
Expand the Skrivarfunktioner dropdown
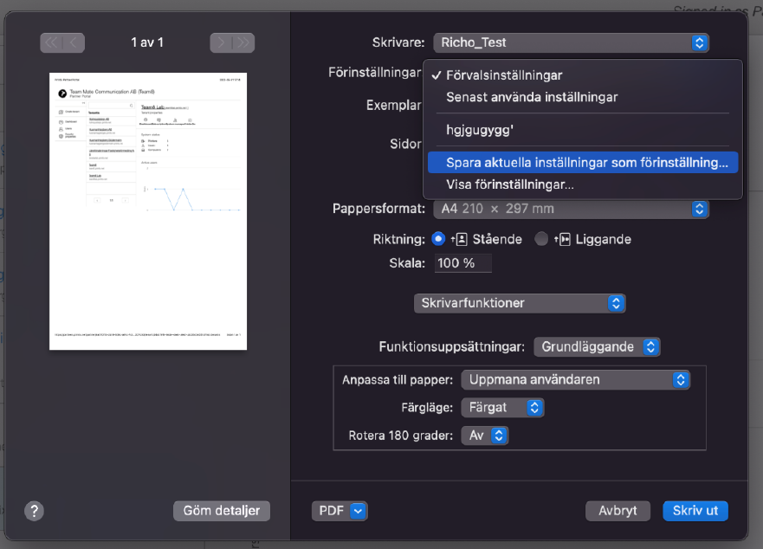(520, 303)
